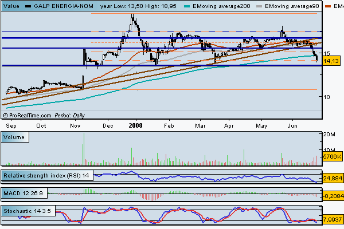
Task: Click the -0,2084 MACD value tag
Action: pos(333,196)
